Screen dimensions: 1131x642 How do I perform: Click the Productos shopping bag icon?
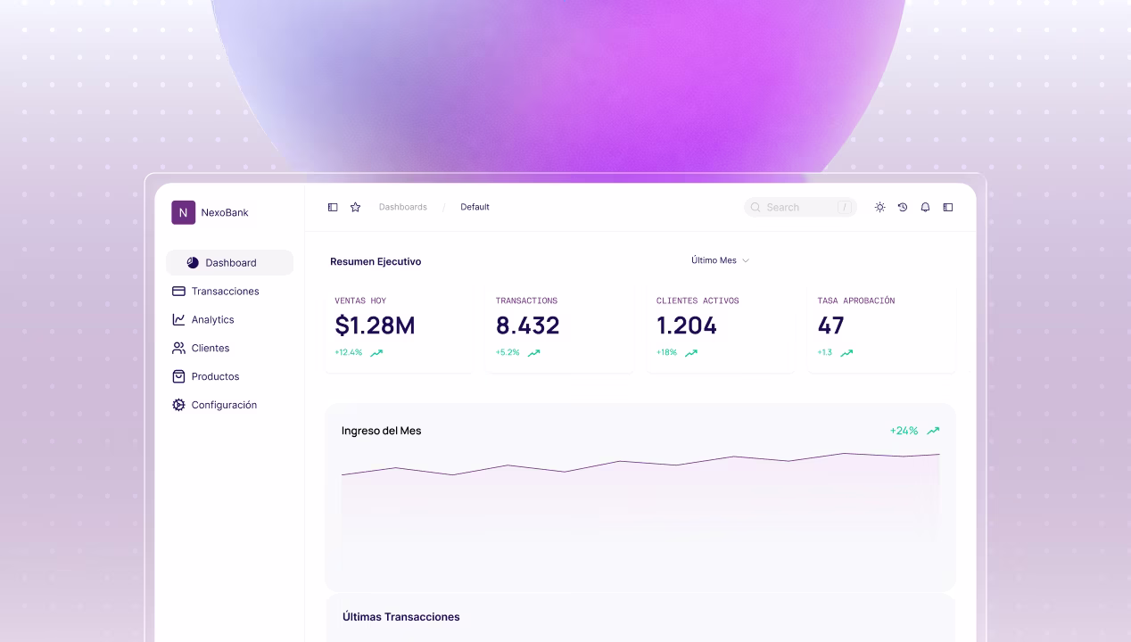tap(178, 376)
